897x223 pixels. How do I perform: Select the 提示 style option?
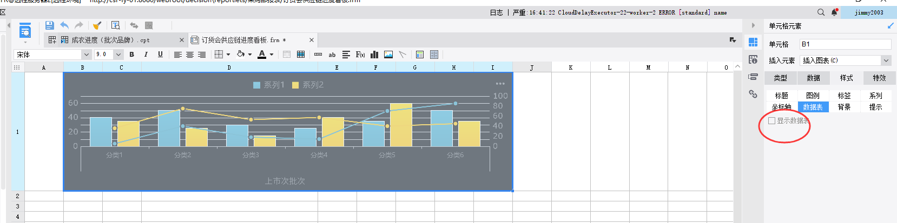click(x=875, y=107)
